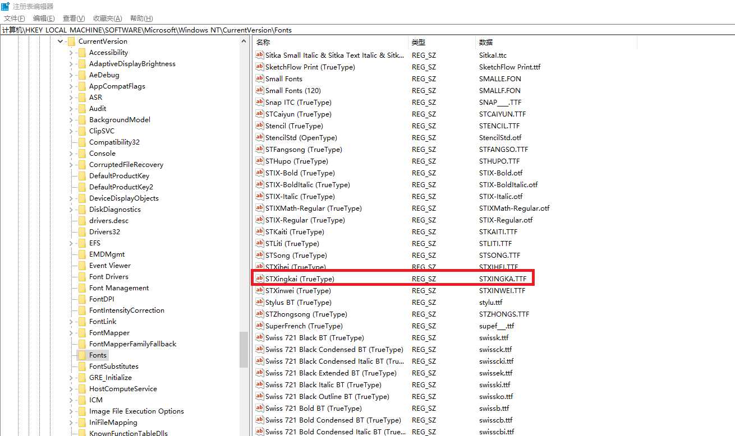Image resolution: width=735 pixels, height=436 pixels.
Task: Expand the BackgroundModel key
Action: [71, 119]
